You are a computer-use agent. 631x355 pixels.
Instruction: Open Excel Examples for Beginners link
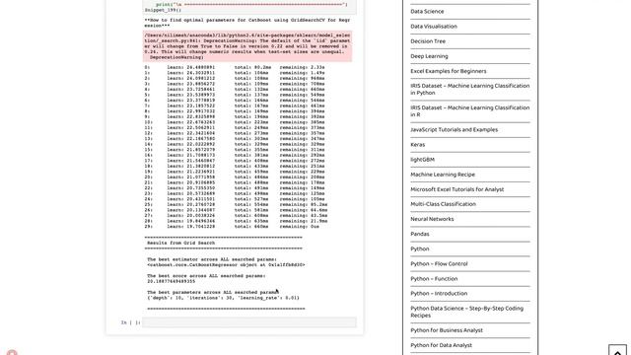pyautogui.click(x=449, y=71)
